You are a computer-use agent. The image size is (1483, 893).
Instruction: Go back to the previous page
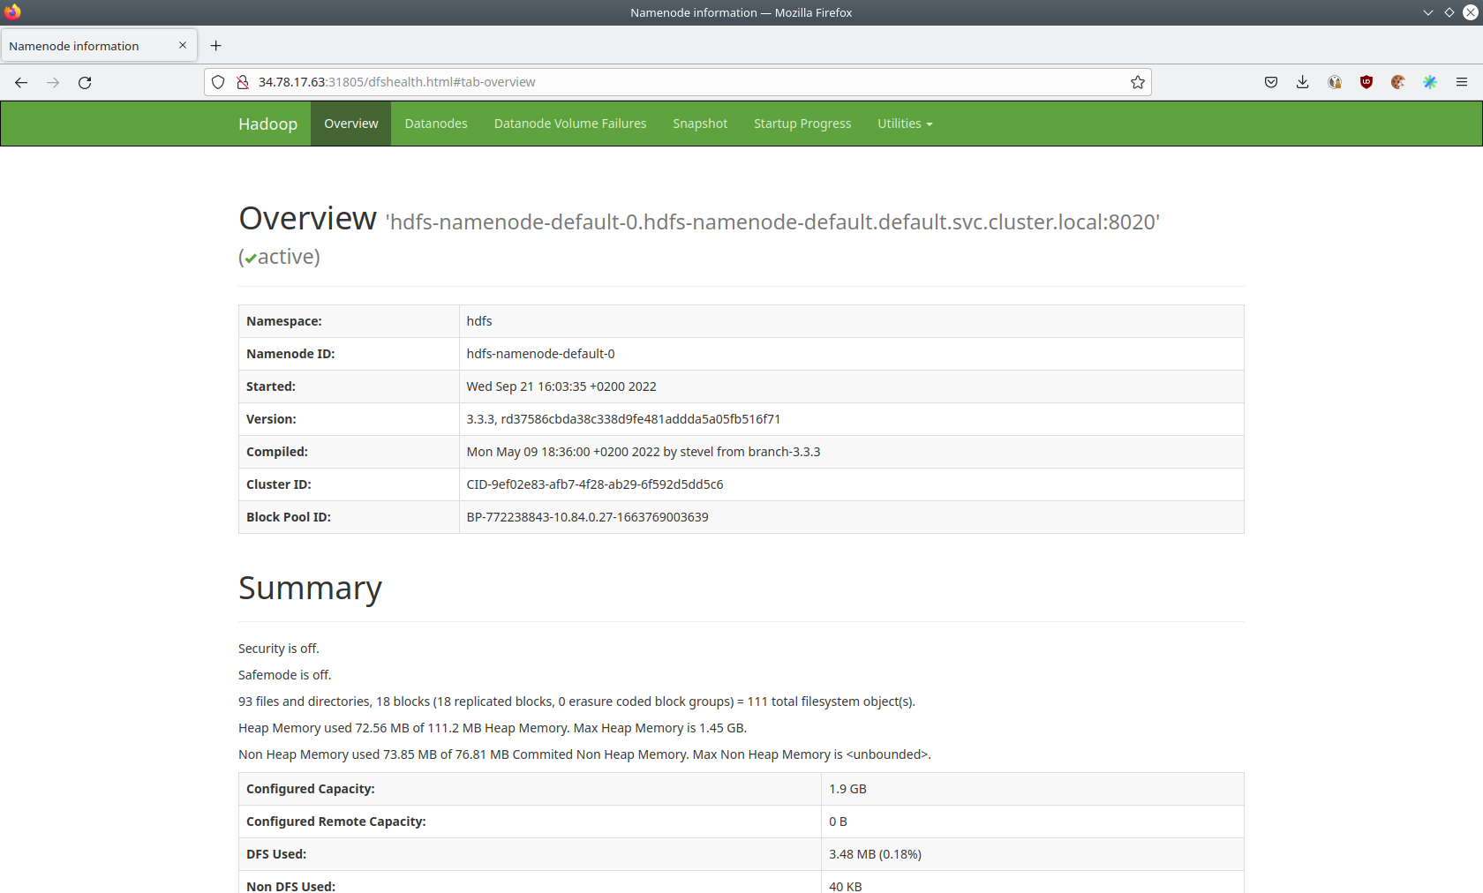tap(21, 82)
